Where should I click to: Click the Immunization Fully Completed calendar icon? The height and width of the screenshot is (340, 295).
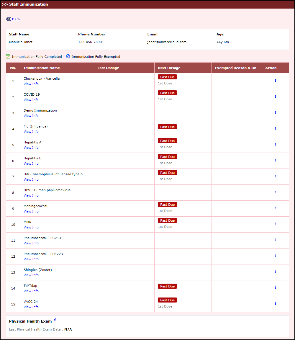[x=8, y=56]
